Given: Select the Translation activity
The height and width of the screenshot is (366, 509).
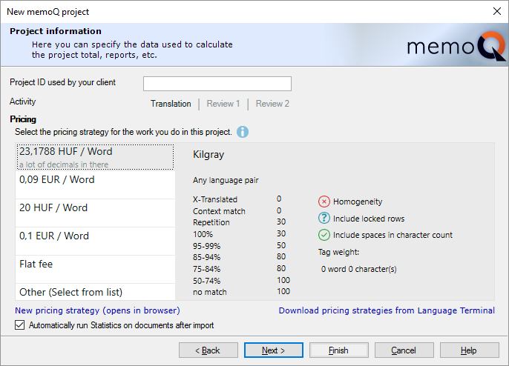Looking at the screenshot, I should click(x=171, y=104).
